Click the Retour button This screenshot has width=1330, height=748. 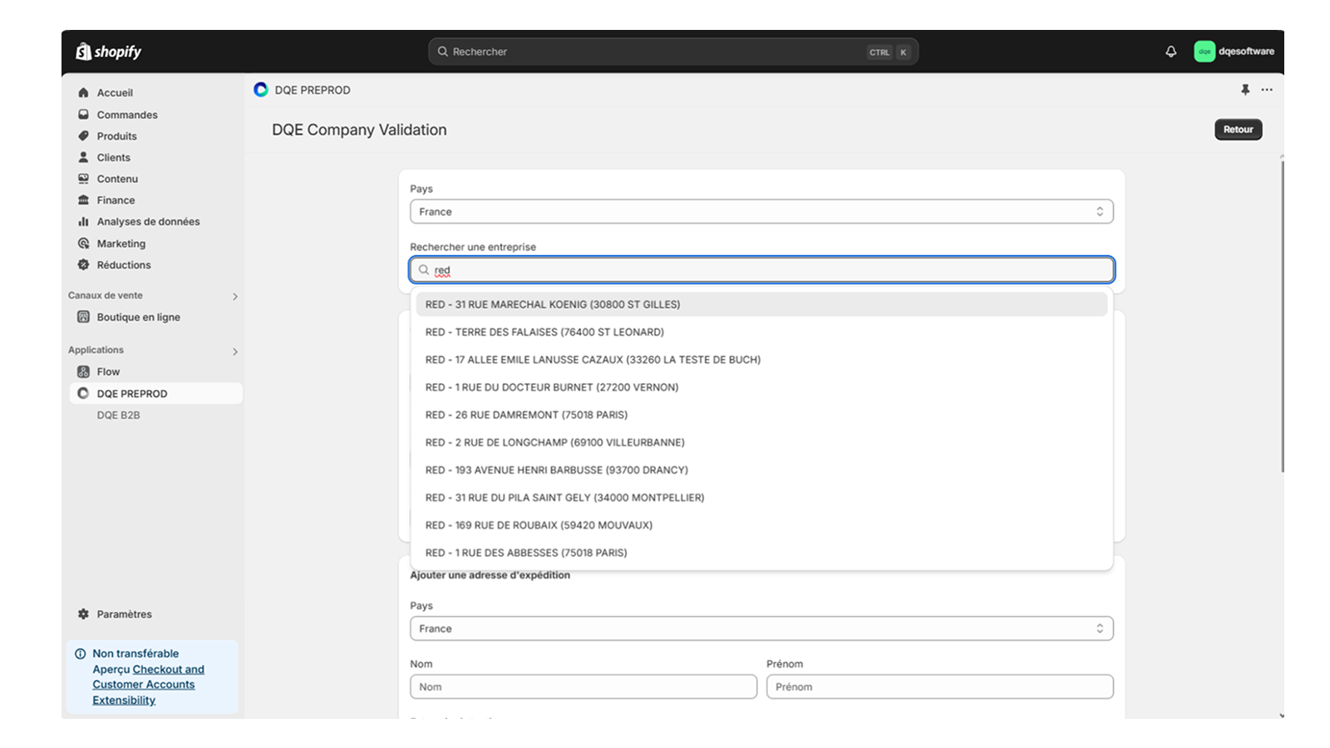[1238, 130]
